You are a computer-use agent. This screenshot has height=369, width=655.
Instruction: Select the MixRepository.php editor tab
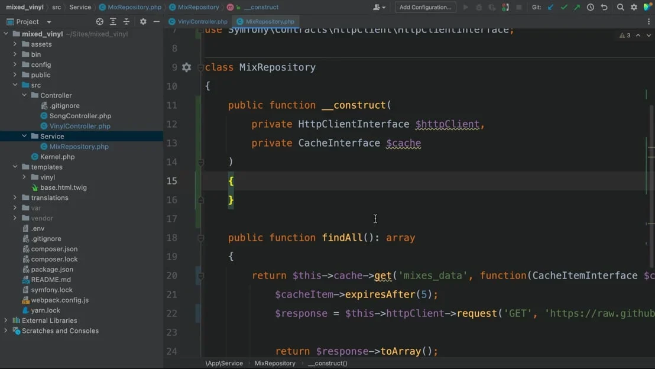[265, 22]
